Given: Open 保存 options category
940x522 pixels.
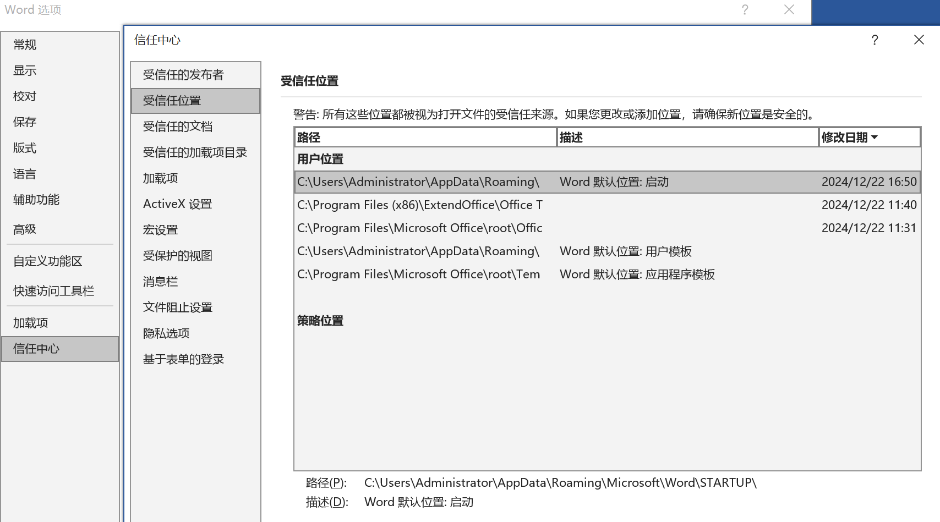Looking at the screenshot, I should coord(60,122).
